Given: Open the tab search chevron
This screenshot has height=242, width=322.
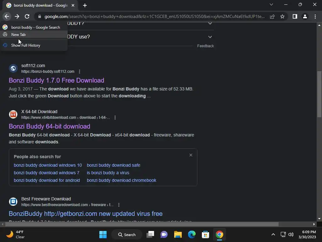Looking at the screenshot, I should pyautogui.click(x=271, y=4).
